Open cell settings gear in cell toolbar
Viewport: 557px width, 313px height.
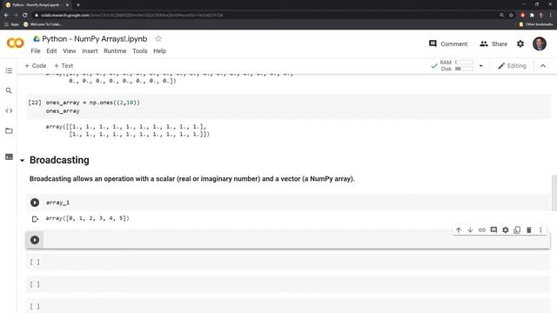point(506,230)
